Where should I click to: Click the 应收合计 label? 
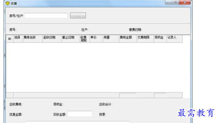105,104
